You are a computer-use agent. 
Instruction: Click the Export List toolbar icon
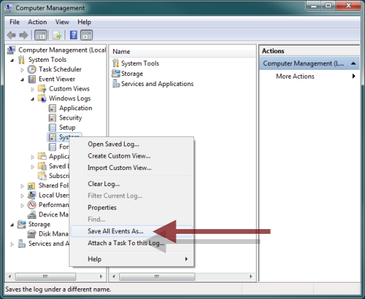click(x=57, y=36)
